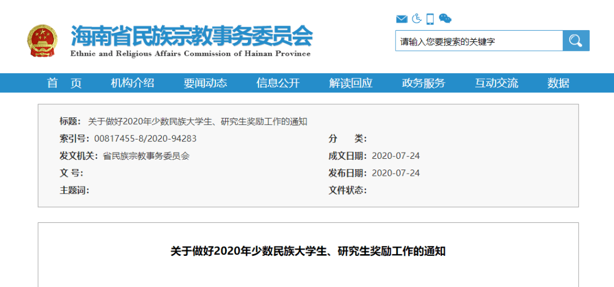Open the WeChat icon

click(x=445, y=18)
